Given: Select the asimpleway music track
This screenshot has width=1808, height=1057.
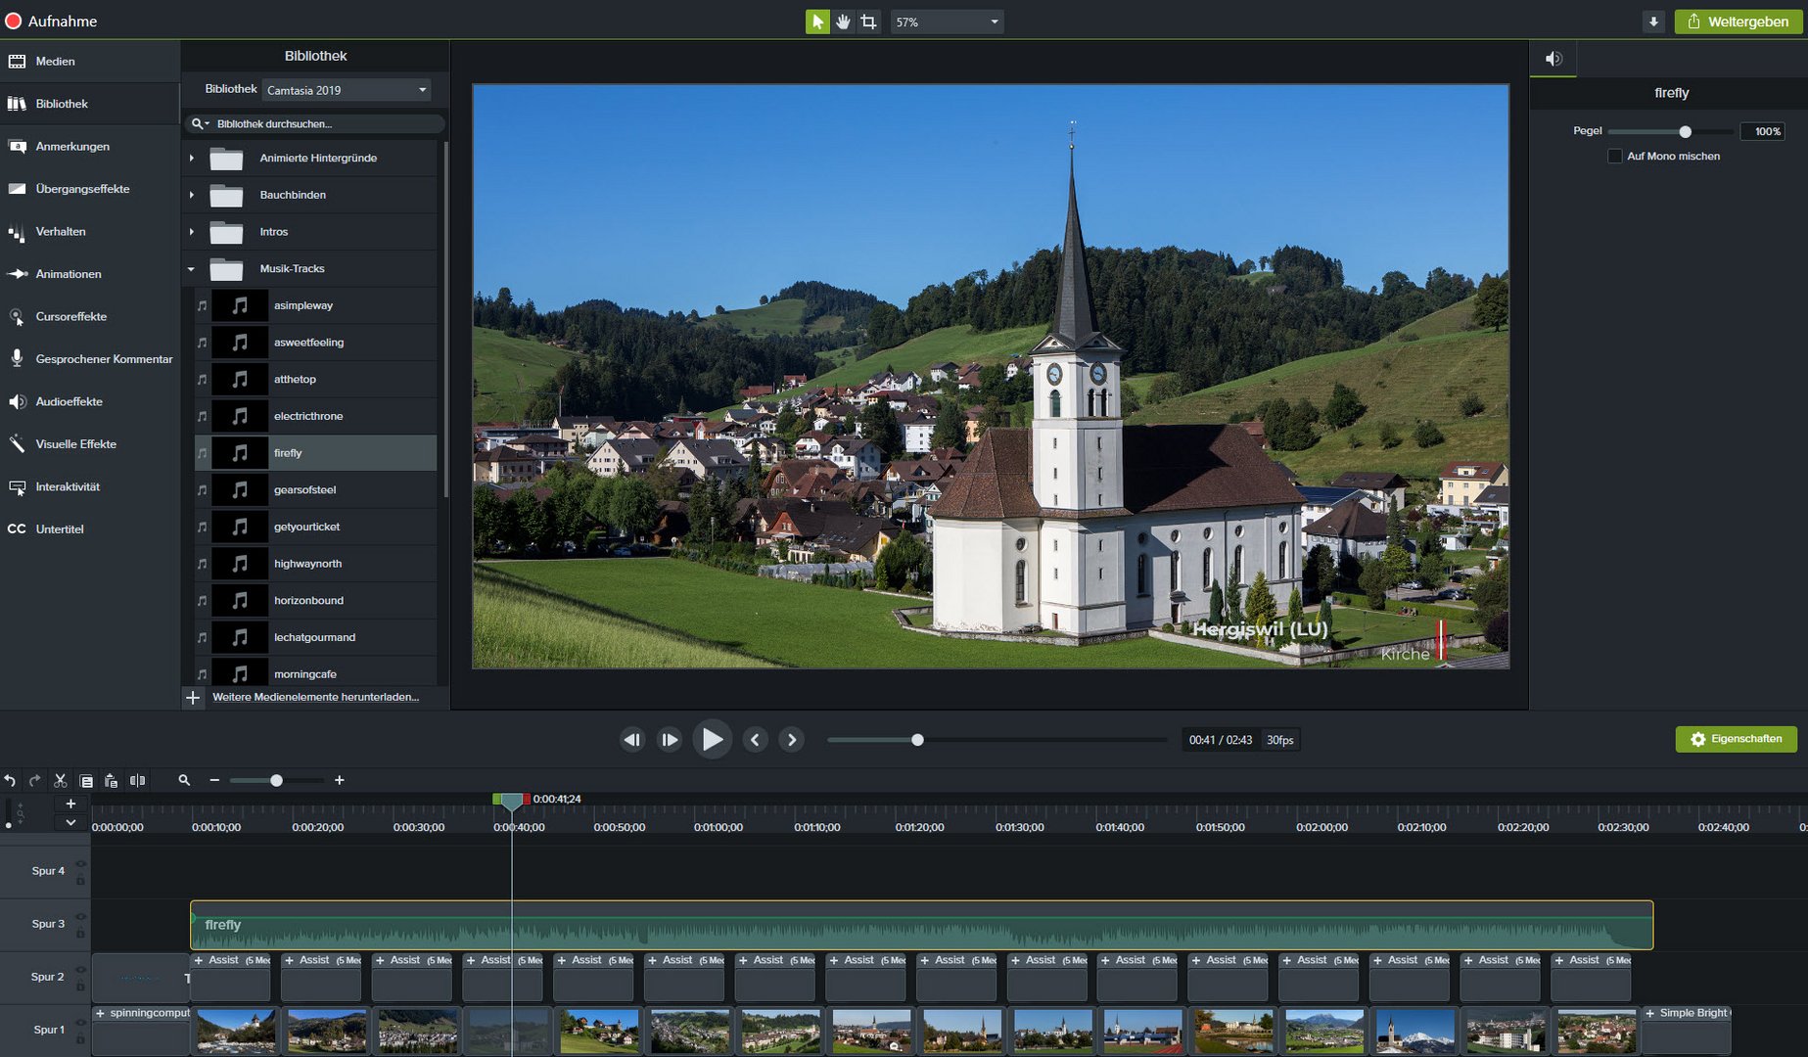Looking at the screenshot, I should click(315, 305).
